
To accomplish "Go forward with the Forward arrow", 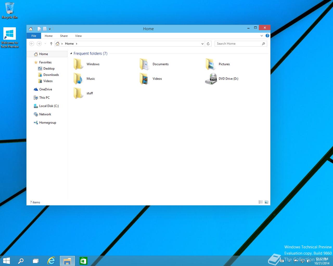I will coord(39,44).
